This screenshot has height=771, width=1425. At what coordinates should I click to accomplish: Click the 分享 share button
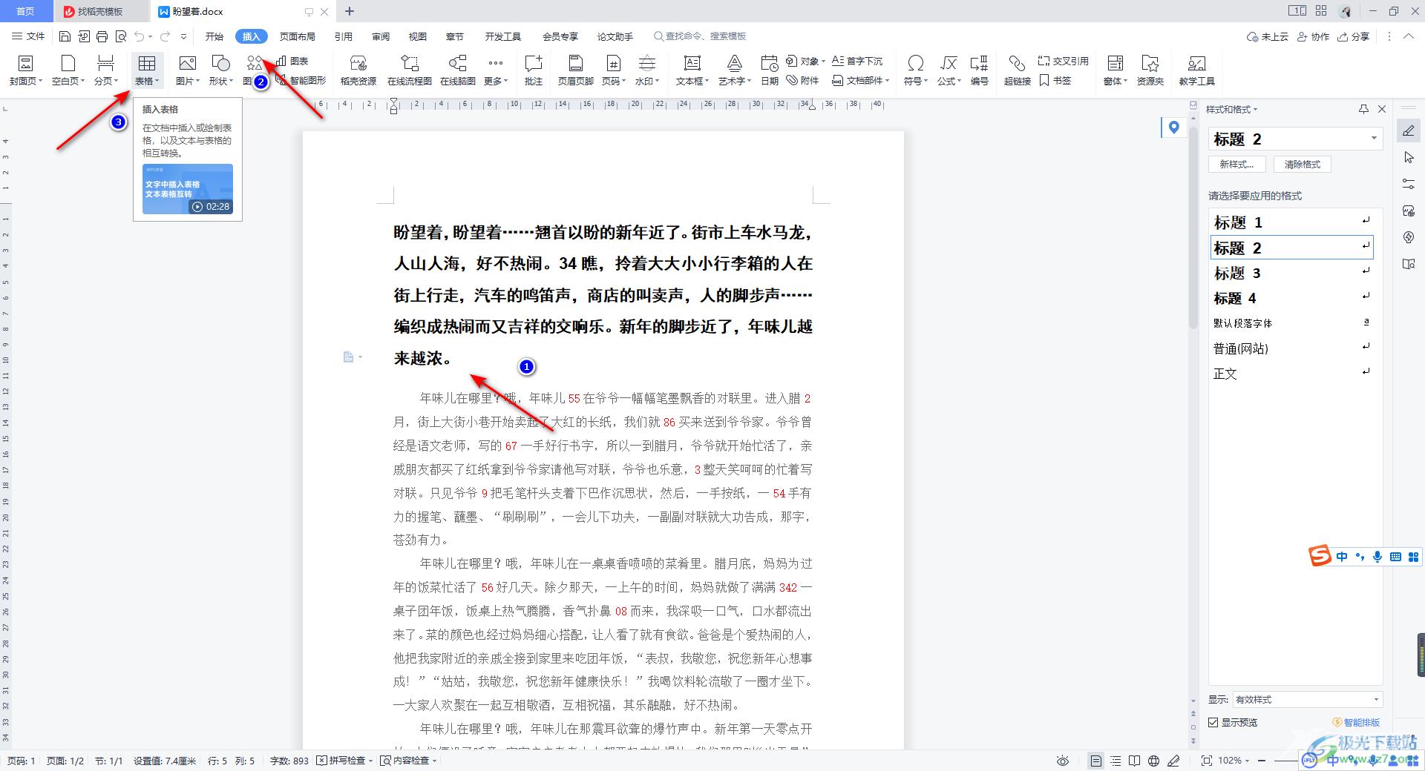coord(1354,36)
